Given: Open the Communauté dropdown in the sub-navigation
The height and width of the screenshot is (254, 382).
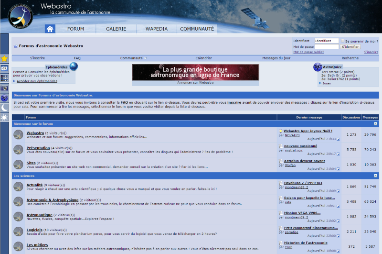Looking at the screenshot, I should click(x=133, y=58).
